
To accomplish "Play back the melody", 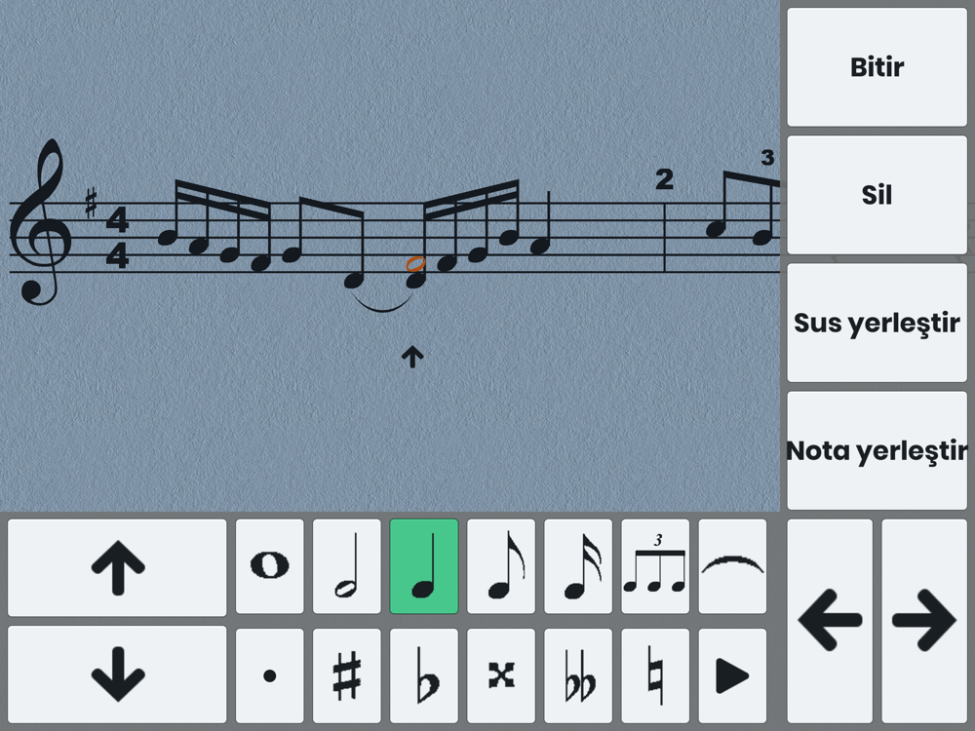I will click(x=732, y=675).
